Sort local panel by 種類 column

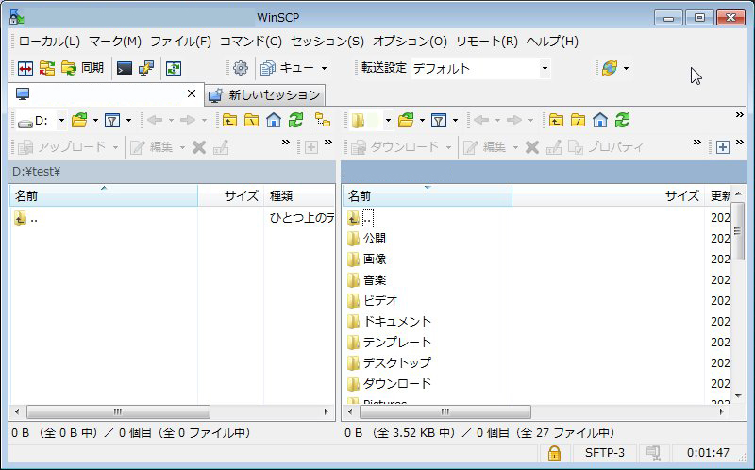[299, 195]
